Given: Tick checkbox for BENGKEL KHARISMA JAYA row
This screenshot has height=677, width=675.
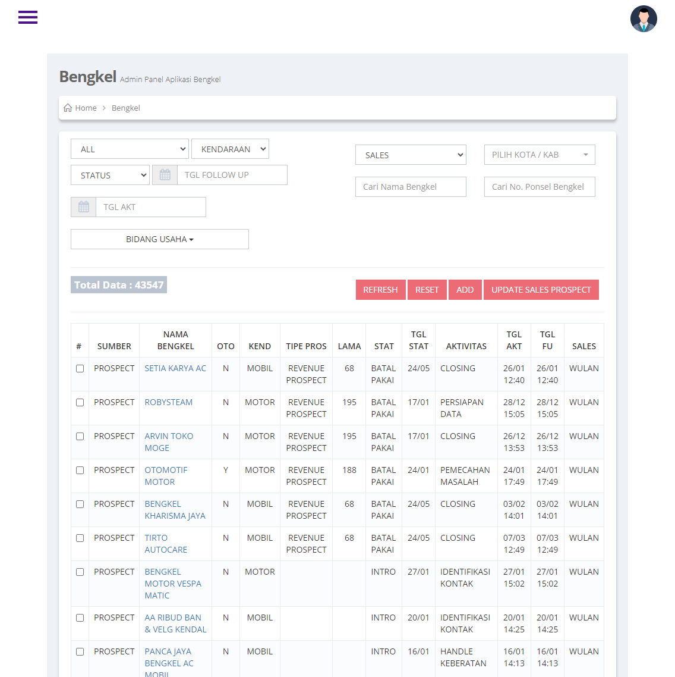Looking at the screenshot, I should (80, 504).
